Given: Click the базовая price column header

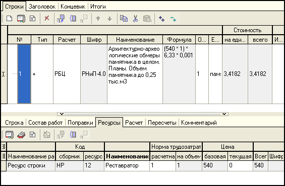Looking at the screenshot, I should point(215,156).
